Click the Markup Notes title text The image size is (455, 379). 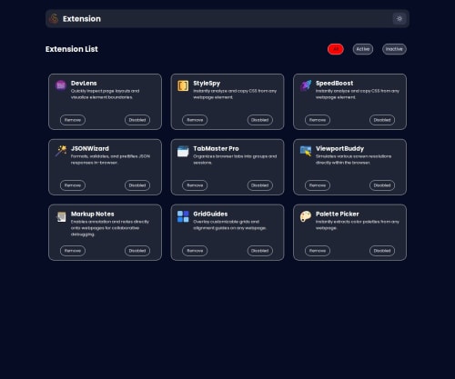coord(93,214)
